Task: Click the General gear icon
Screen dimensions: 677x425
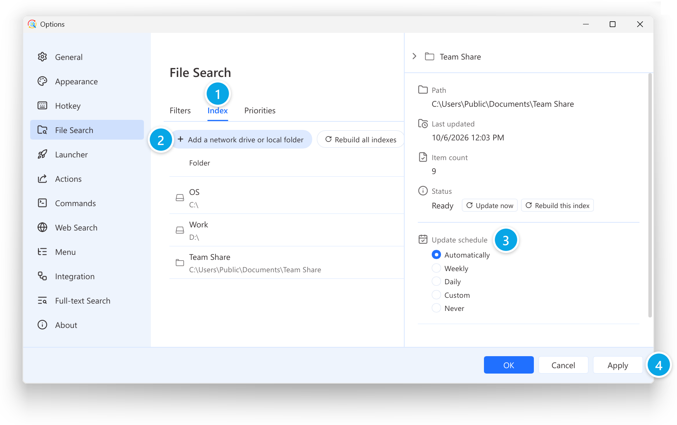Action: pos(42,57)
